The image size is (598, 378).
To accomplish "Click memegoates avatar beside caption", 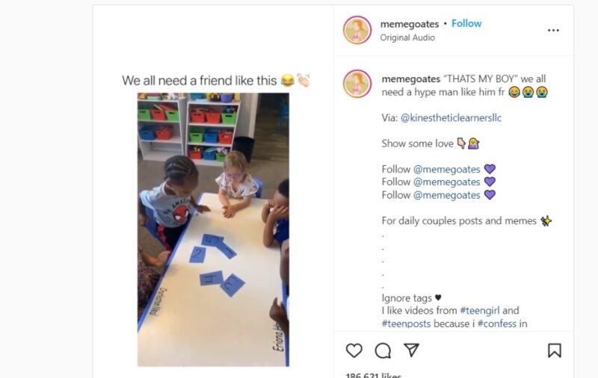I will [357, 84].
